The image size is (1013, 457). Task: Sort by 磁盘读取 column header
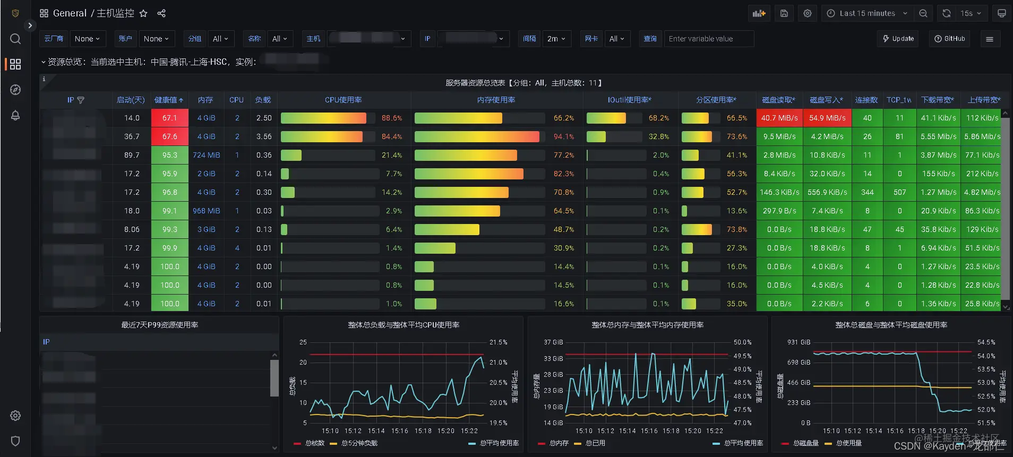coord(779,100)
